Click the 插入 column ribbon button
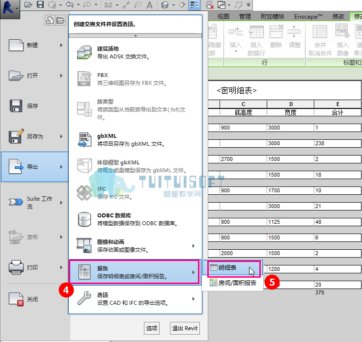Screen dimensions: 362x342 tap(235, 39)
